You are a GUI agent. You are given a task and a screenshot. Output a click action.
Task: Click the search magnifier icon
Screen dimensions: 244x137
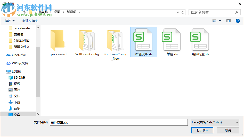point(237,12)
